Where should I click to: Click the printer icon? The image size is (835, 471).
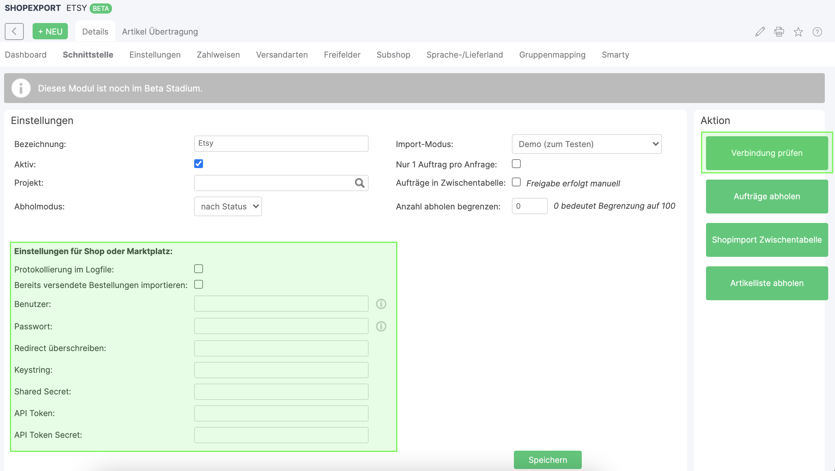tap(779, 32)
